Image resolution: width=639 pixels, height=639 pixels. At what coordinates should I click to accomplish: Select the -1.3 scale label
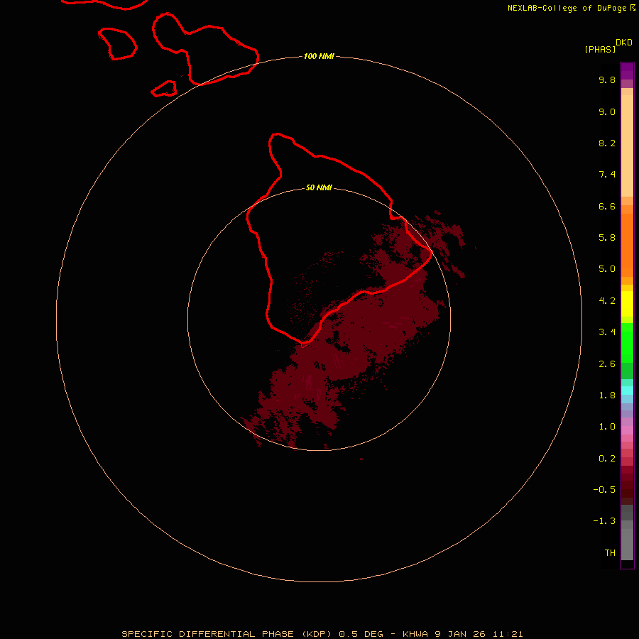604,521
